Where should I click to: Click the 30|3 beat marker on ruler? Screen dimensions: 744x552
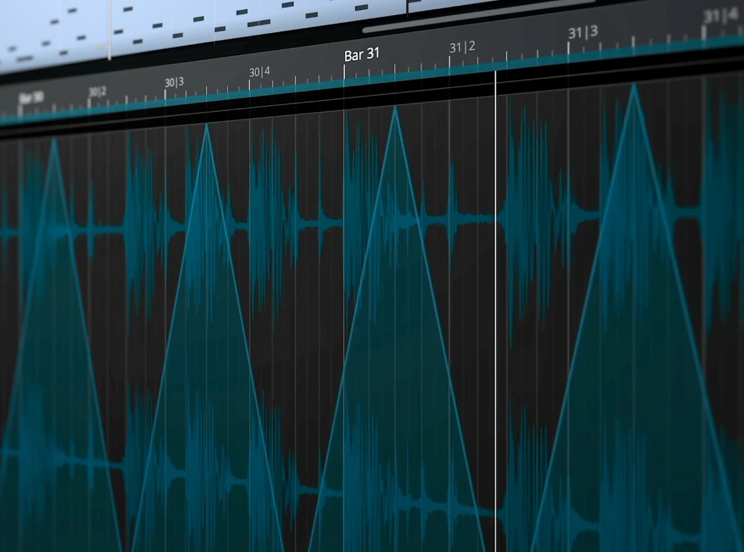174,83
